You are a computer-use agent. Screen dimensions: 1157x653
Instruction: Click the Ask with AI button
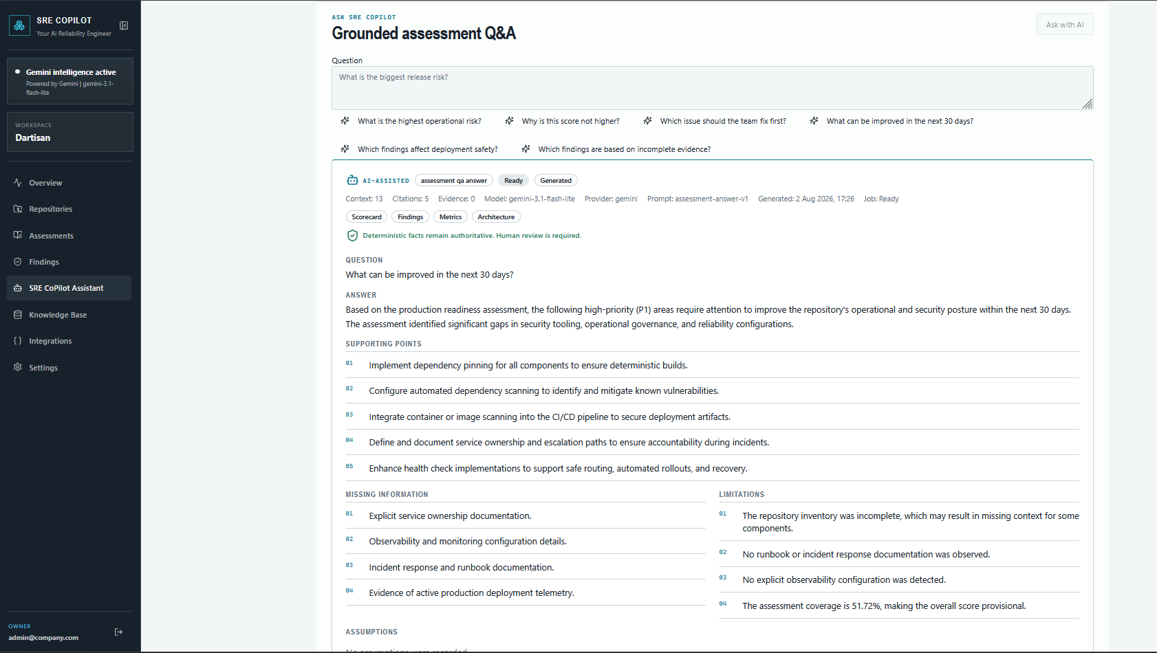coord(1065,25)
